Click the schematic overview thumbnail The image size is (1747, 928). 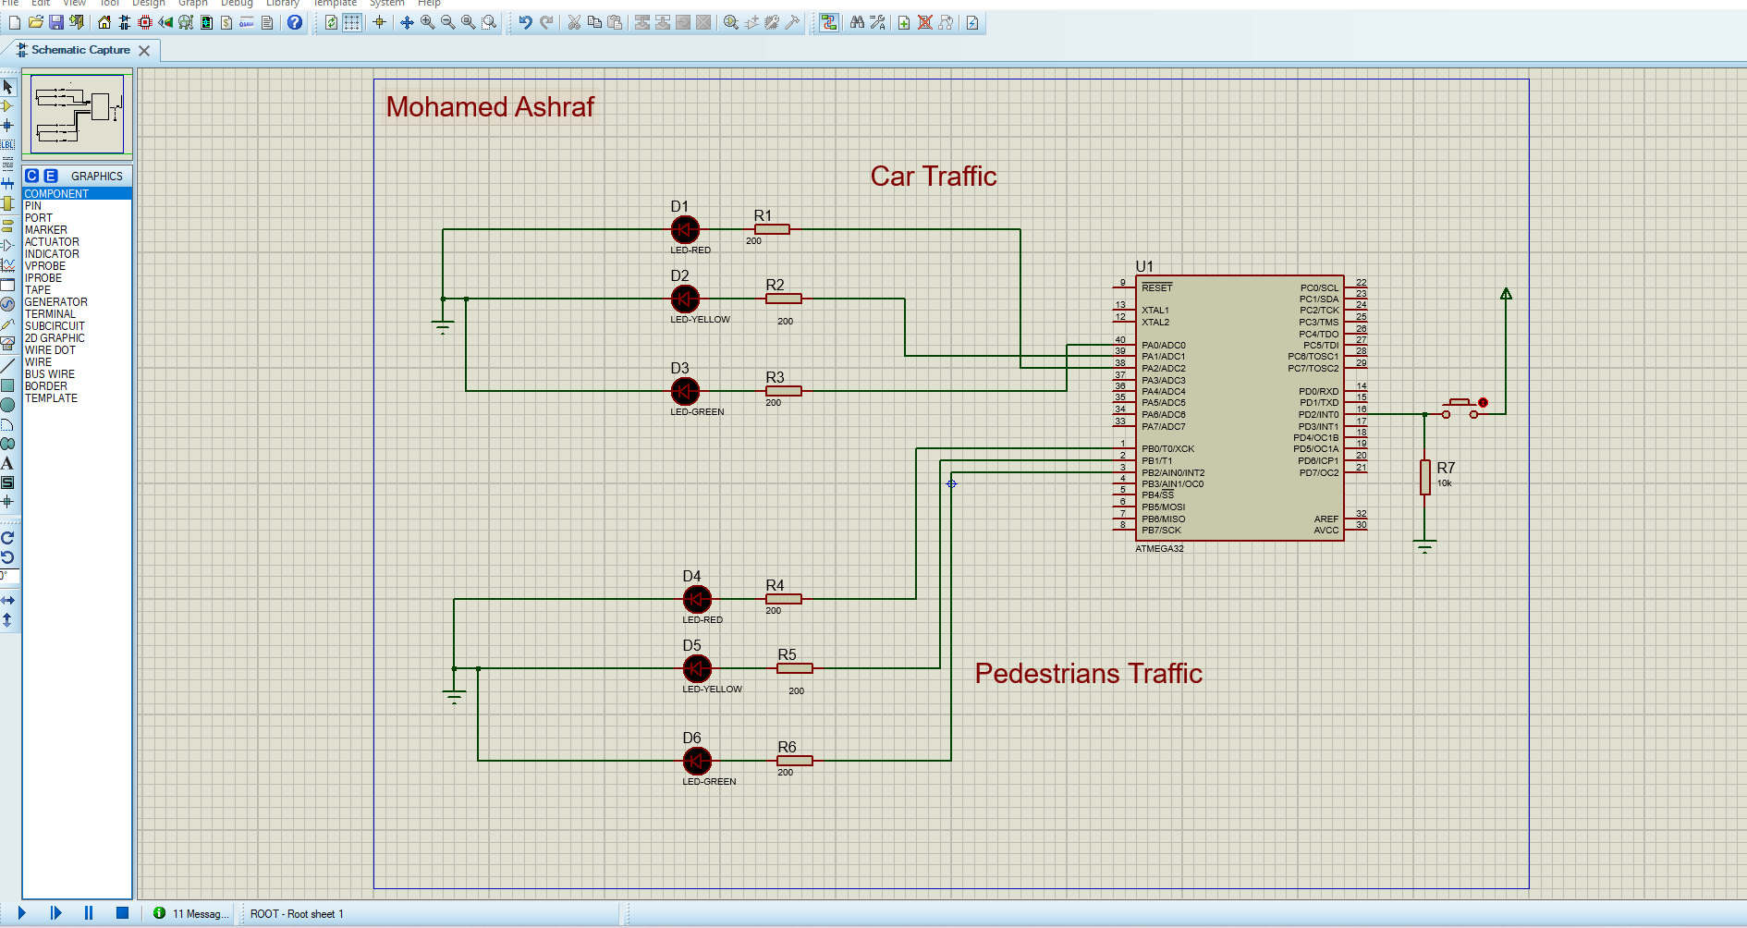(78, 113)
